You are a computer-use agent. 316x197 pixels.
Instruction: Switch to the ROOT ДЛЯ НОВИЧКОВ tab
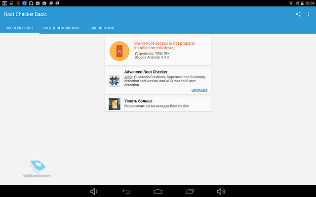pos(61,28)
